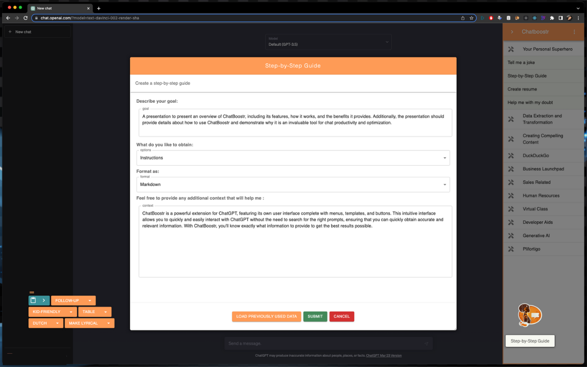Open 'Human Resources' category
The height and width of the screenshot is (367, 587).
click(x=543, y=195)
